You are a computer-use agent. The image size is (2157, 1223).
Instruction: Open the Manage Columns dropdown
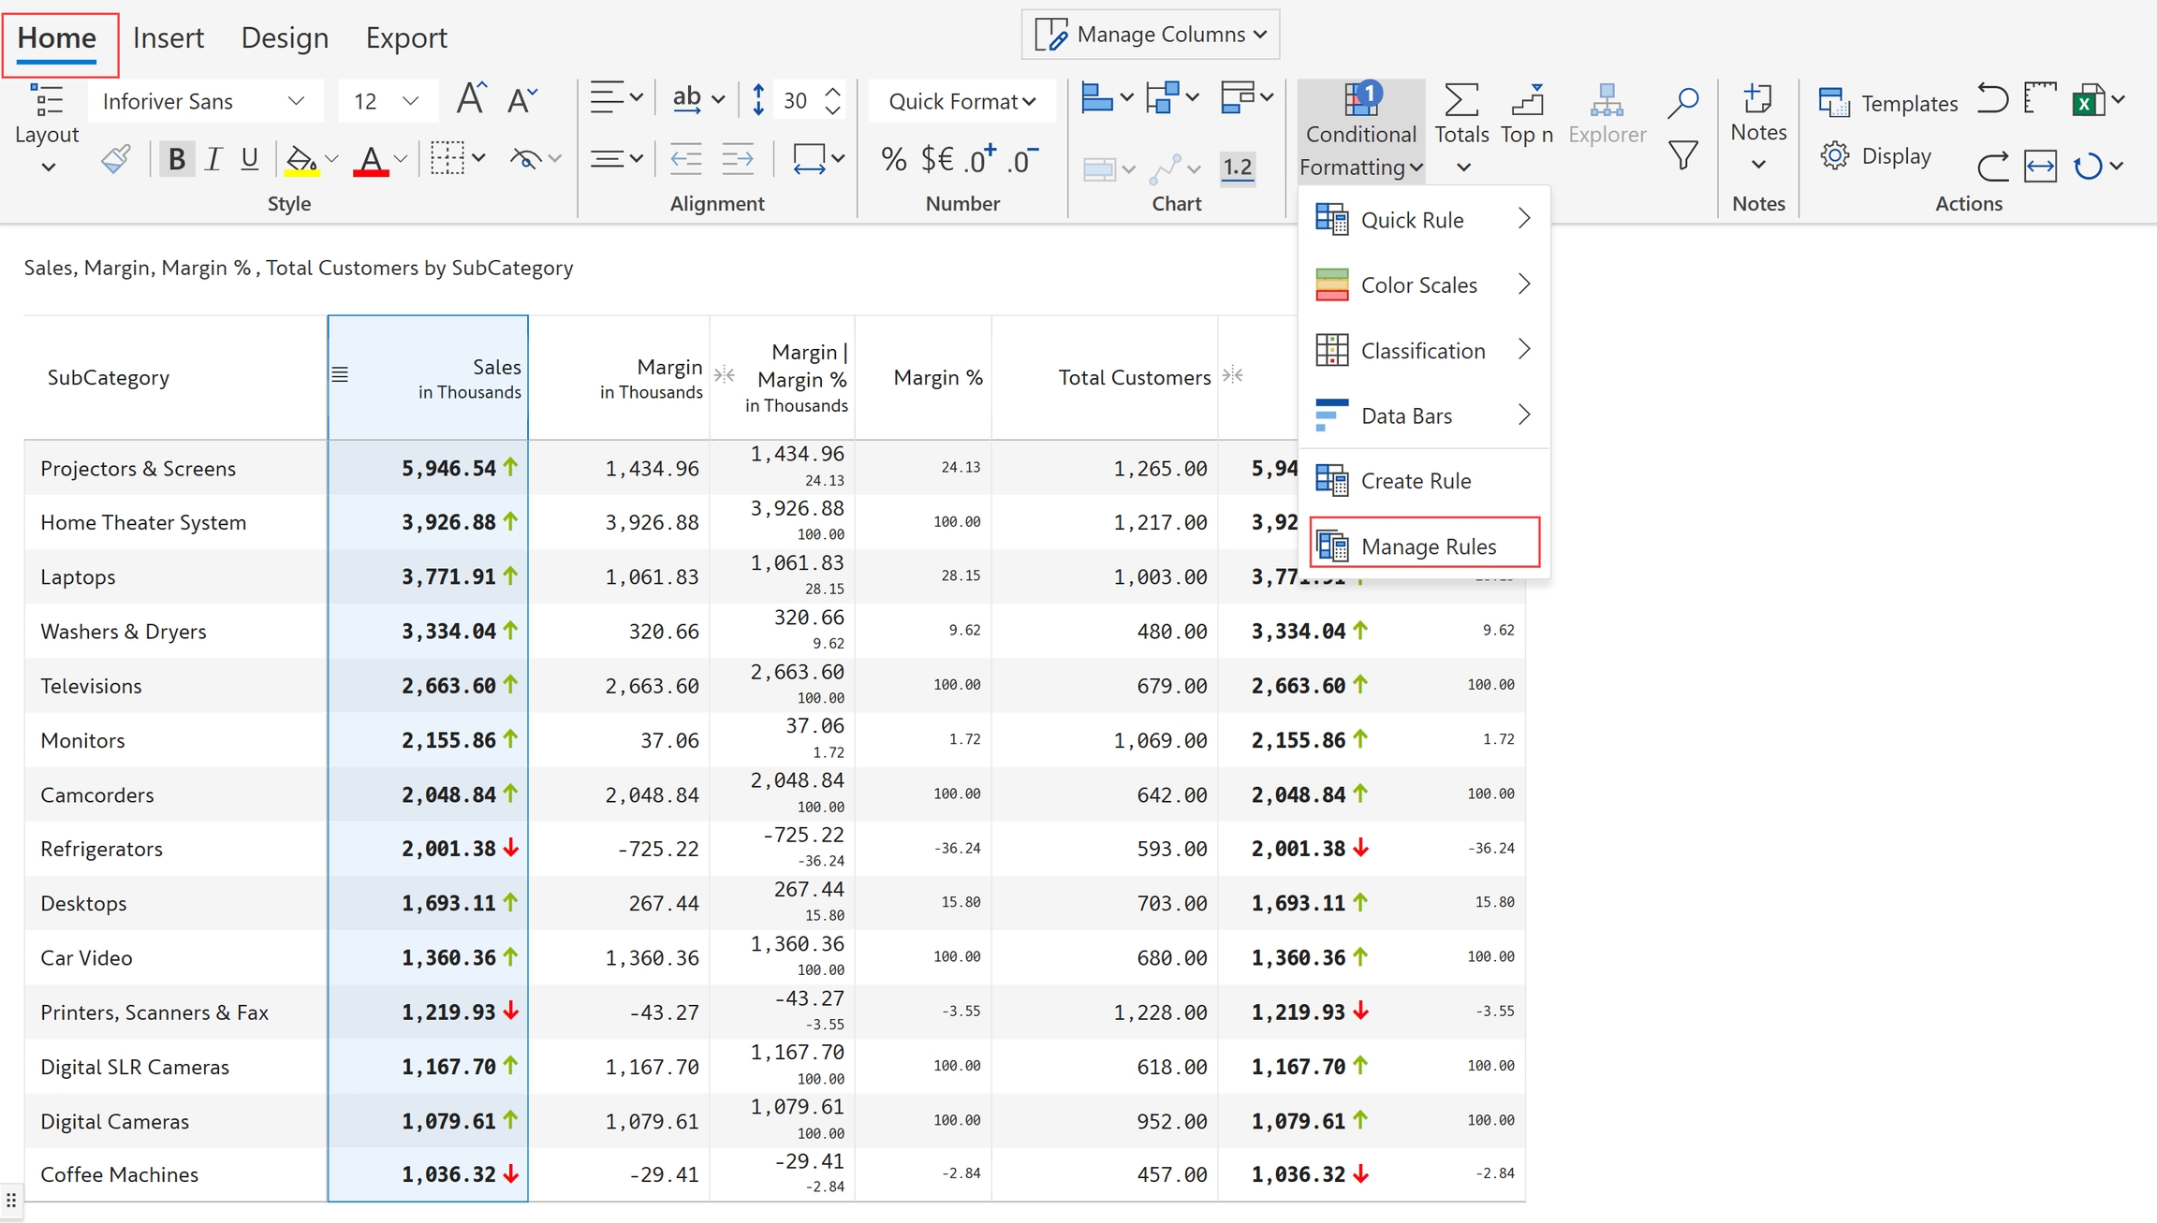coord(1151,35)
